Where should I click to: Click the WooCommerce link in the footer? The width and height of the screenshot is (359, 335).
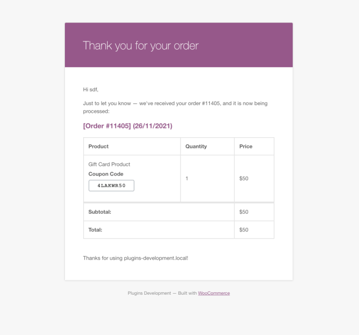click(214, 293)
